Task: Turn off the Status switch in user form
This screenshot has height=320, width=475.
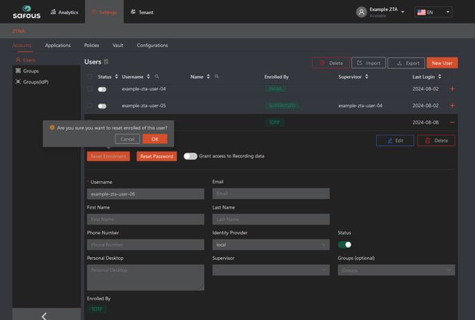Action: tap(345, 245)
